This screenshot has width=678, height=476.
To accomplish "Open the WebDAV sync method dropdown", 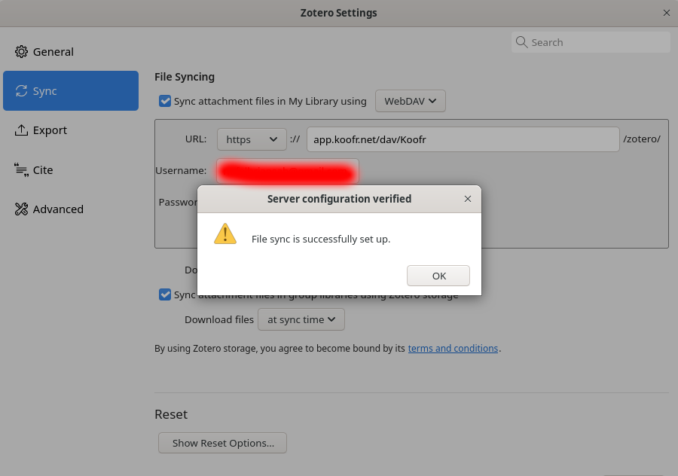I will coord(411,101).
